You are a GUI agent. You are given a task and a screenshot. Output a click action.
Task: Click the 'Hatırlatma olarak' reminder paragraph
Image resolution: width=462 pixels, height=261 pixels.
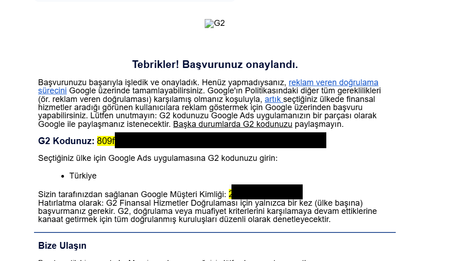tap(207, 211)
